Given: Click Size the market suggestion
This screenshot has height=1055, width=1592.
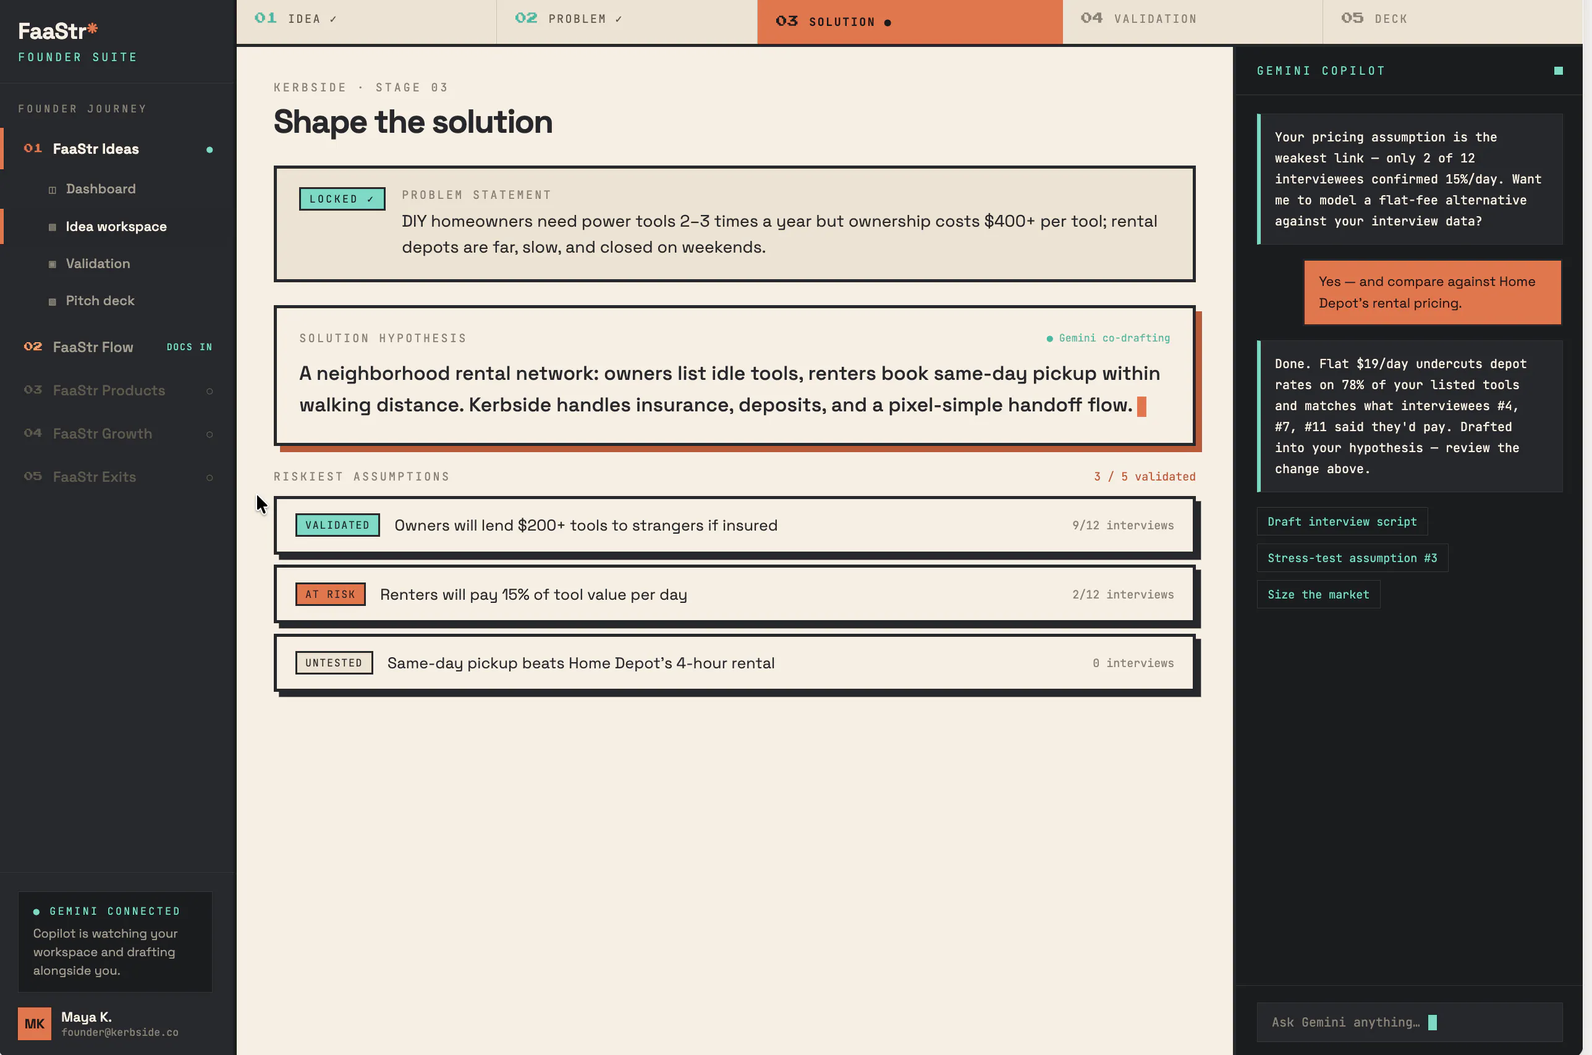Looking at the screenshot, I should pyautogui.click(x=1318, y=595).
